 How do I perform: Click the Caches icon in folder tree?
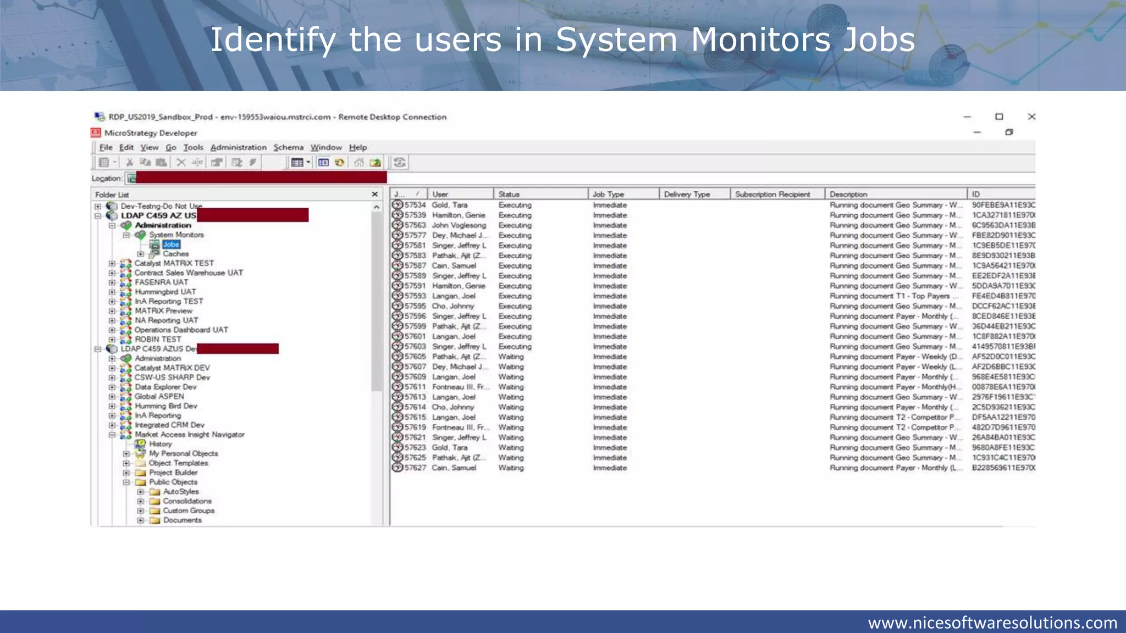pyautogui.click(x=155, y=254)
